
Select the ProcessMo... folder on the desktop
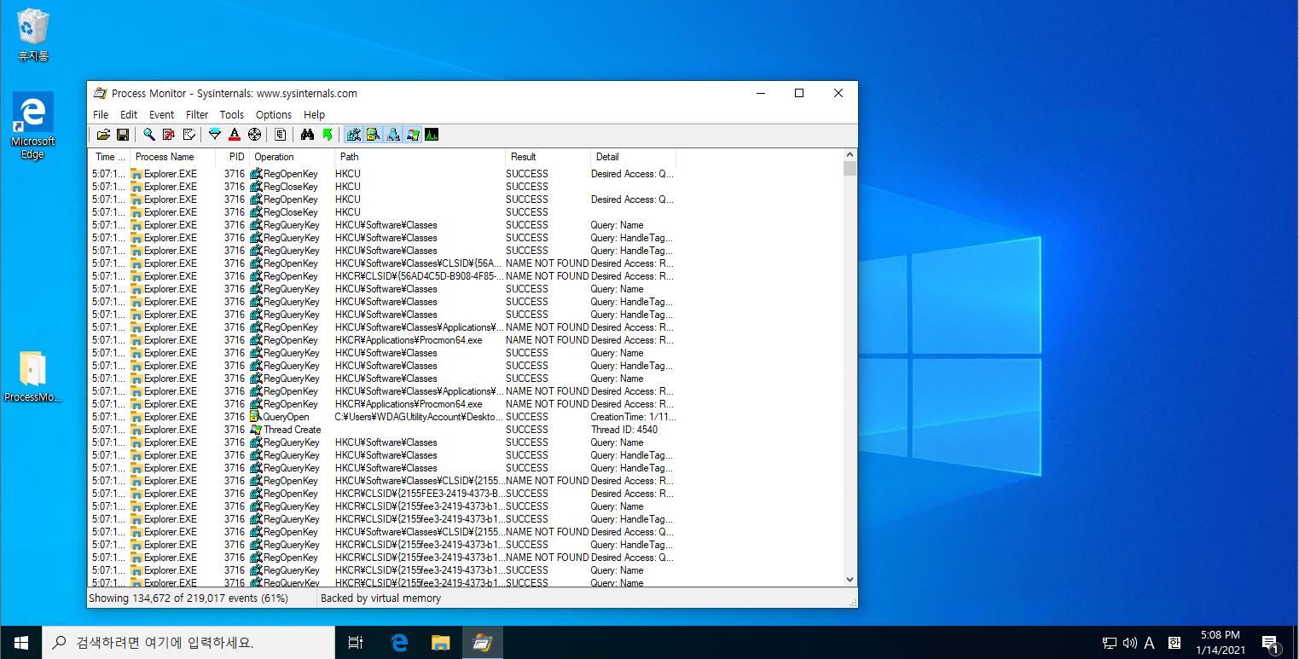click(x=33, y=376)
